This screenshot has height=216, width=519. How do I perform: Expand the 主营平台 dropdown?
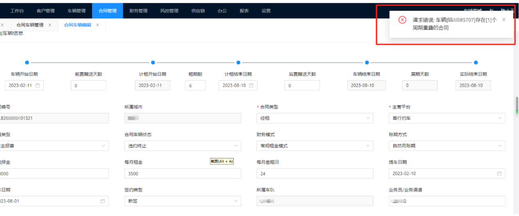447,118
